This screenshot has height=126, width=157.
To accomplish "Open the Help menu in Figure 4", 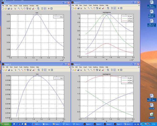I will click(x=107, y=67).
